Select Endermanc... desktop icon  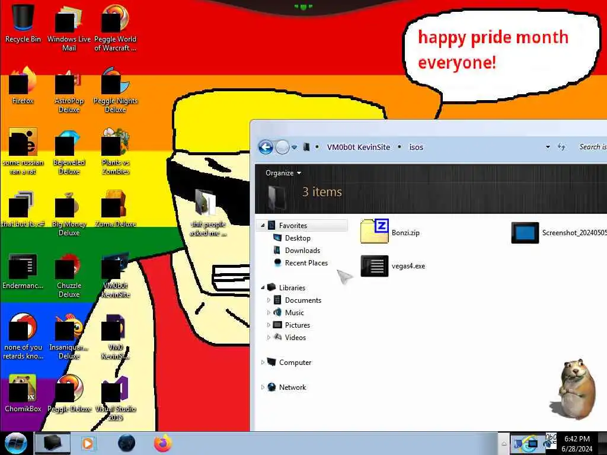[23, 271]
